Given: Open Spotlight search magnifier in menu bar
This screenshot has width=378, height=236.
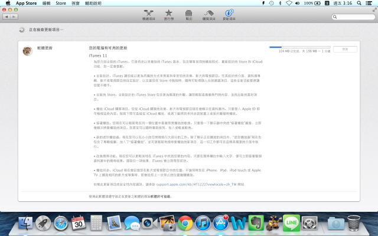Looking at the screenshot, I should click(x=359, y=3).
